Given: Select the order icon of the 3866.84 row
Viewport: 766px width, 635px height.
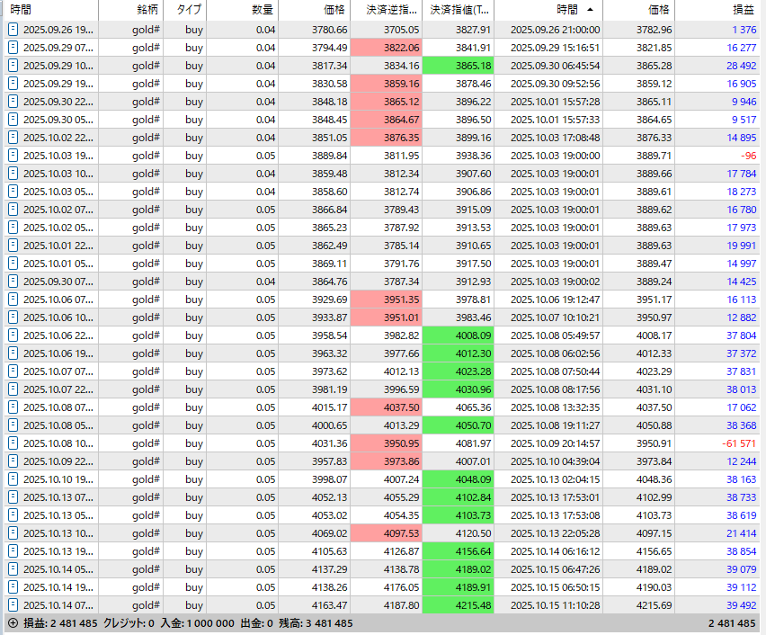Looking at the screenshot, I should 13,210.
